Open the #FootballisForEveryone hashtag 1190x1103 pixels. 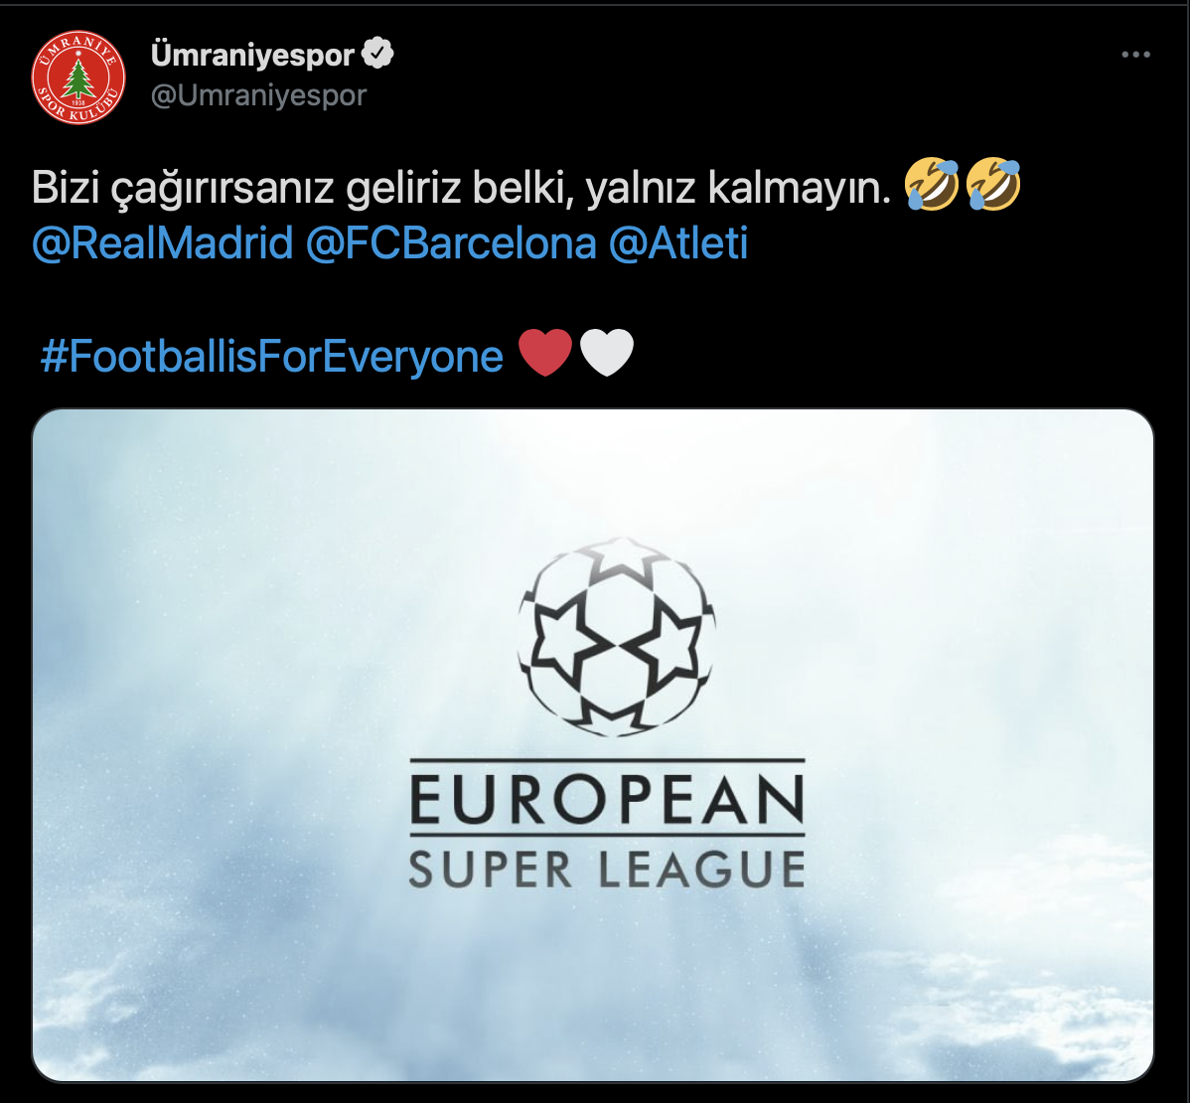[272, 356]
